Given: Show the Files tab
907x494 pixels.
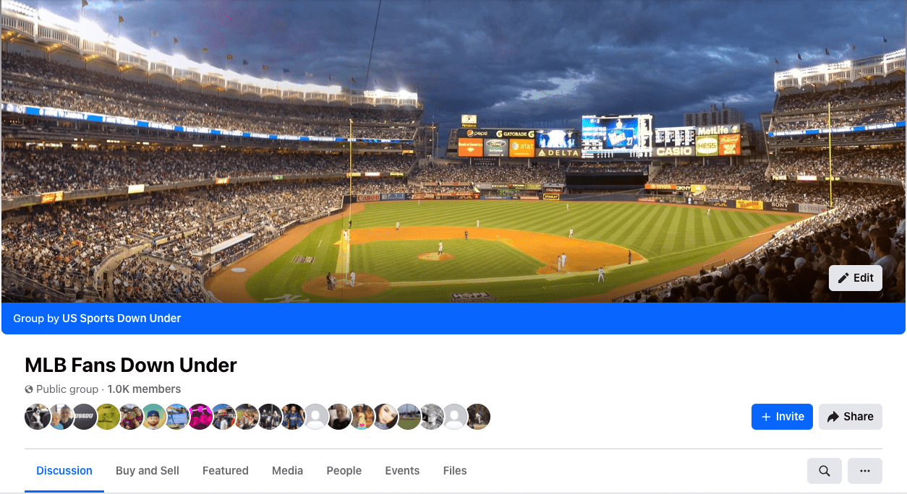Looking at the screenshot, I should point(455,471).
